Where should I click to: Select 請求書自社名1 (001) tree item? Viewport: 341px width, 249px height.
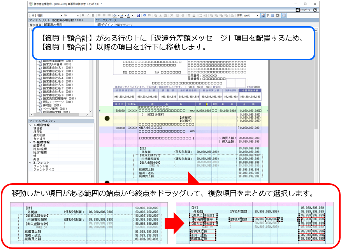click(58, 68)
